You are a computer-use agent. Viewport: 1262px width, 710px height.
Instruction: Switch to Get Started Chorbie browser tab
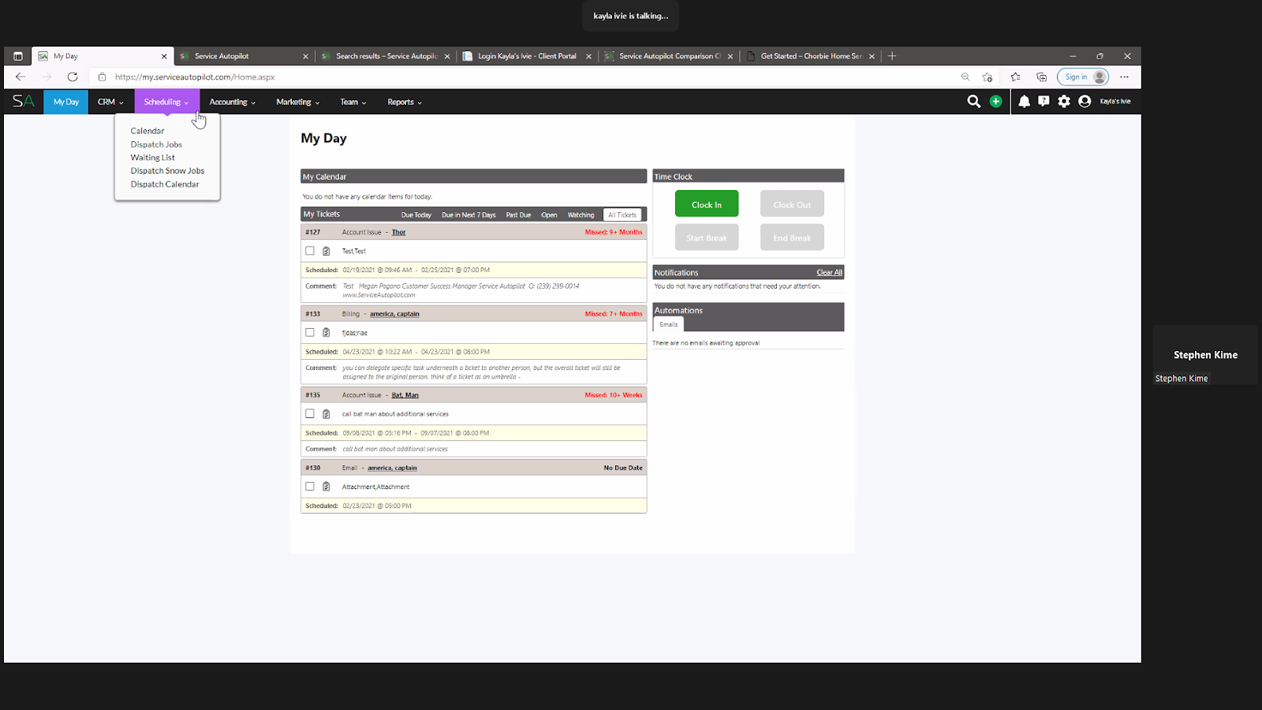(810, 56)
